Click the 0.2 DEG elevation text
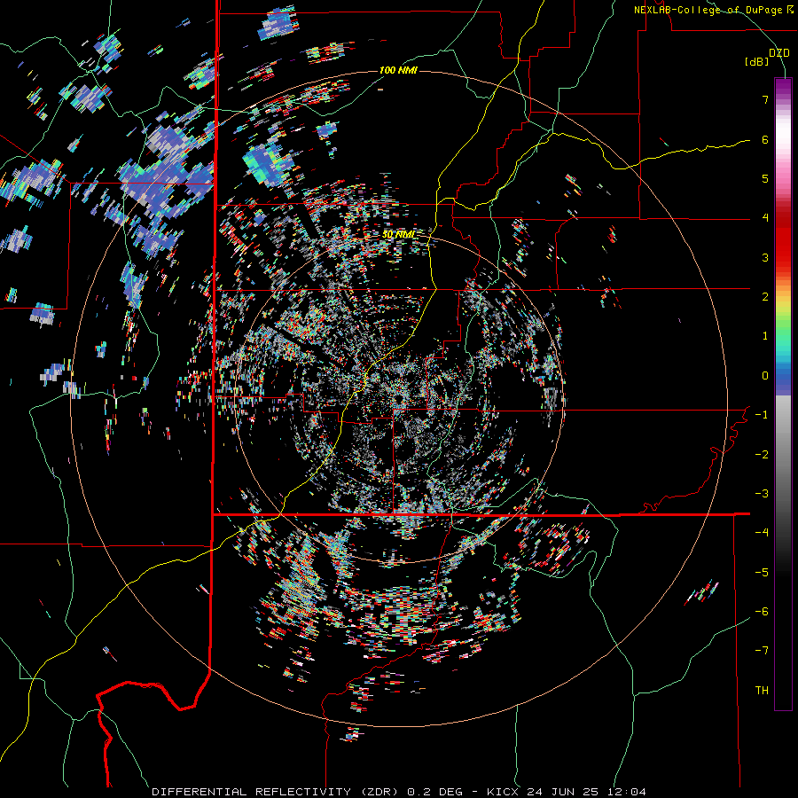This screenshot has height=798, width=798. [434, 792]
